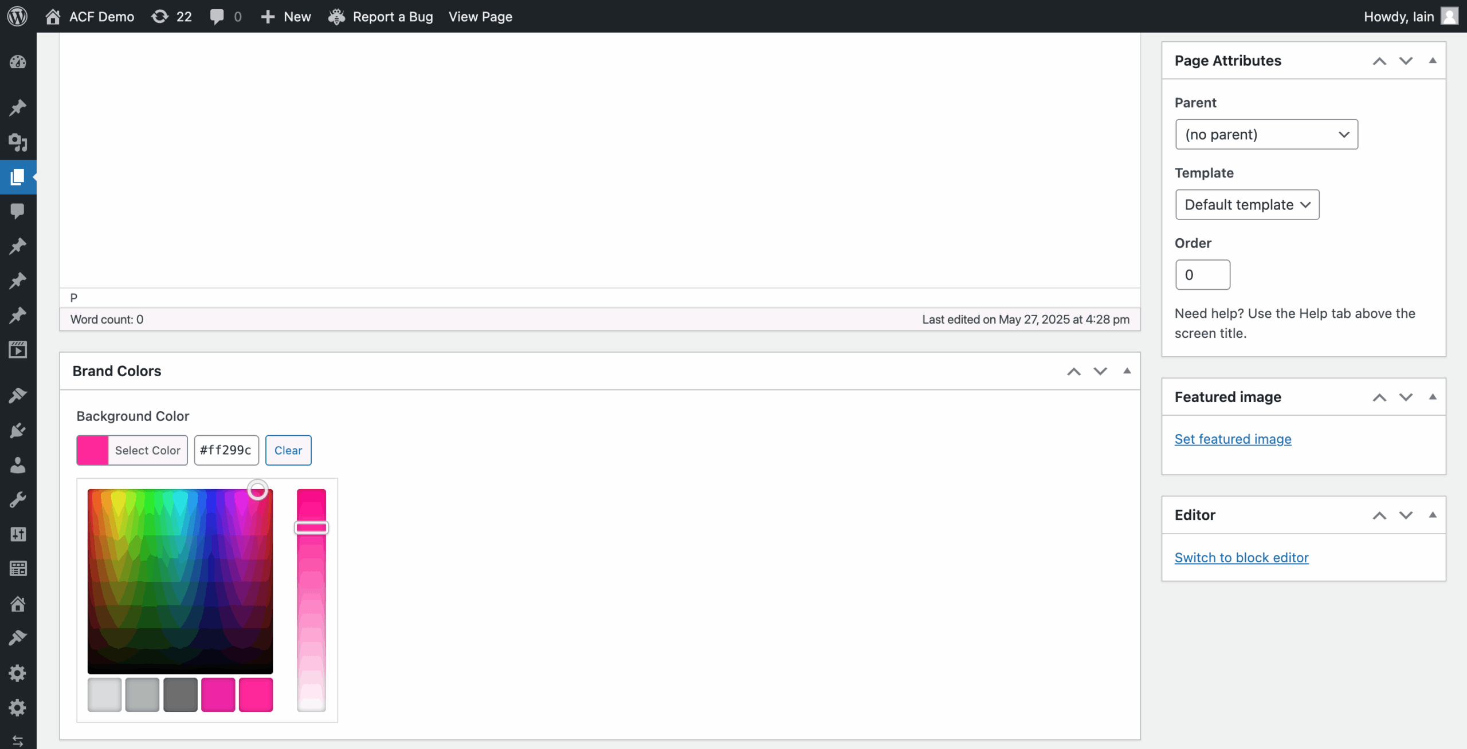This screenshot has height=749, width=1467.
Task: Click View Page in admin bar
Action: (x=480, y=16)
